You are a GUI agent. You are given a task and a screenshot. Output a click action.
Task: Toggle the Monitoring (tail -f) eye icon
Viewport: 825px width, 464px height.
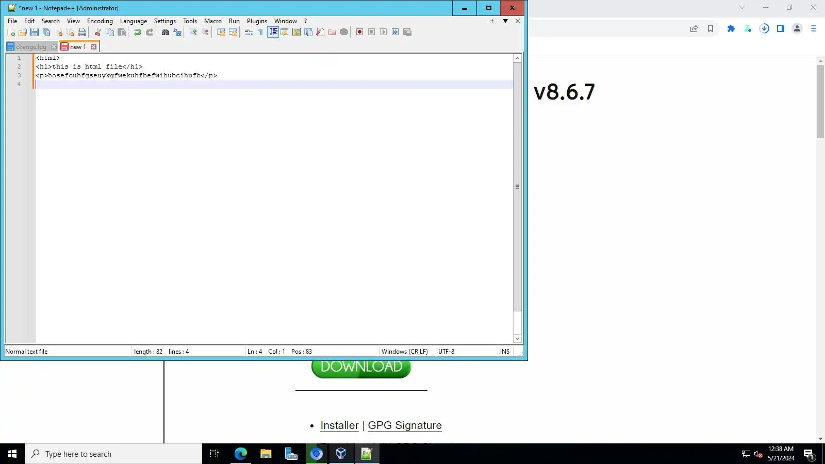coord(344,32)
